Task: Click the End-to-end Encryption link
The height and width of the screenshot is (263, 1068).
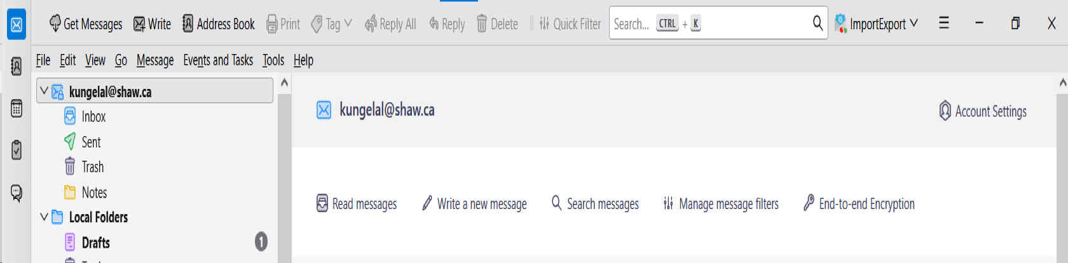Action: pos(859,204)
